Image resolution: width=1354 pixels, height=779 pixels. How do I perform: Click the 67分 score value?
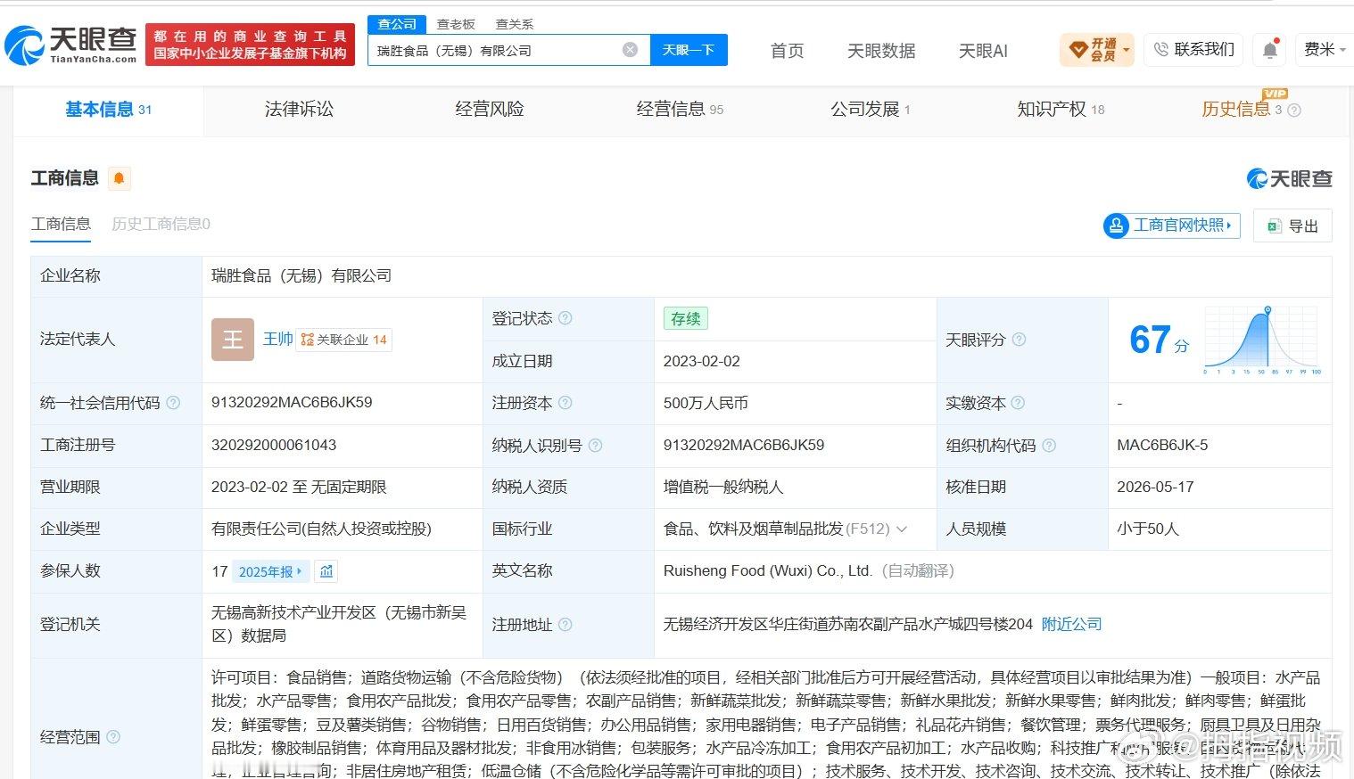(1159, 340)
